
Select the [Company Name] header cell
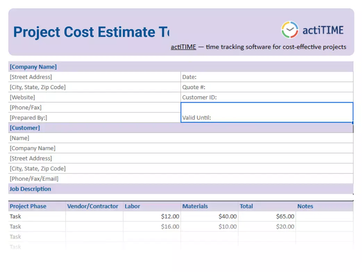(x=33, y=67)
